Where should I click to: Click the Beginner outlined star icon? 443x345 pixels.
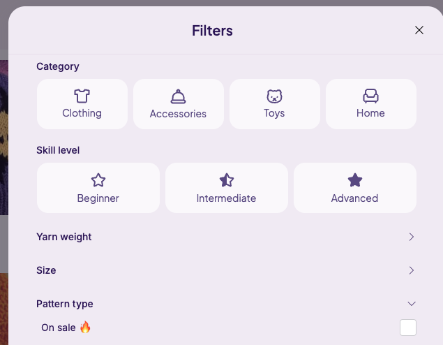98,180
